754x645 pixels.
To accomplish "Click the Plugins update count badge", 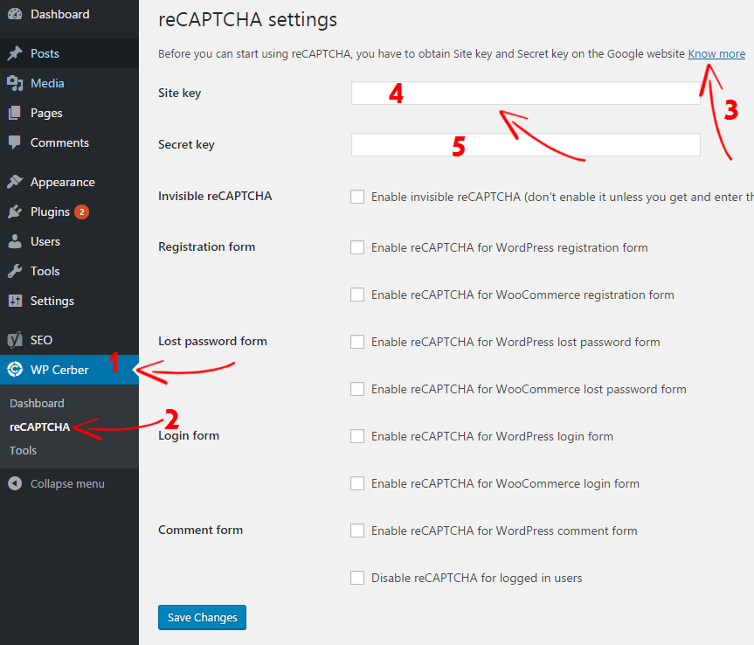I will (82, 212).
